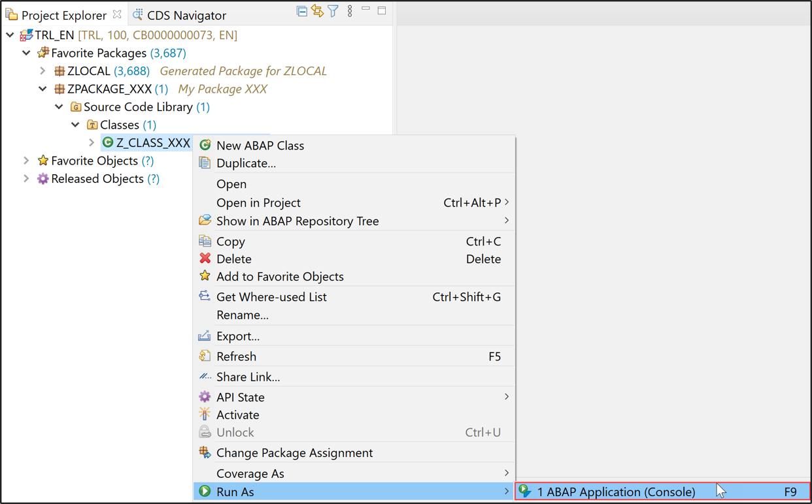
Task: Choose Delete from the context menu
Action: click(354, 259)
